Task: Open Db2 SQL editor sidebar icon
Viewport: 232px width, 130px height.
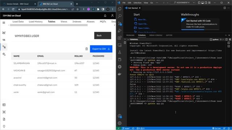Action: pos(4,40)
